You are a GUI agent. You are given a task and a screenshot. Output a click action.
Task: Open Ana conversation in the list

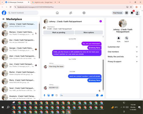(19, 41)
